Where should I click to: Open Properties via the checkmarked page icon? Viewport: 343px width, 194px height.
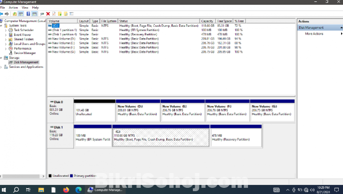[x=54, y=14]
